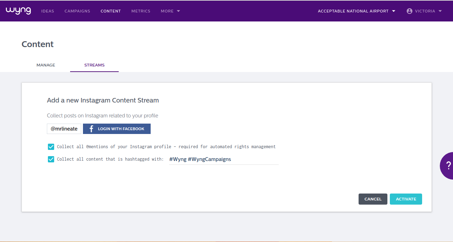Image resolution: width=453 pixels, height=242 pixels.
Task: Switch to the Manage tab
Action: 46,65
